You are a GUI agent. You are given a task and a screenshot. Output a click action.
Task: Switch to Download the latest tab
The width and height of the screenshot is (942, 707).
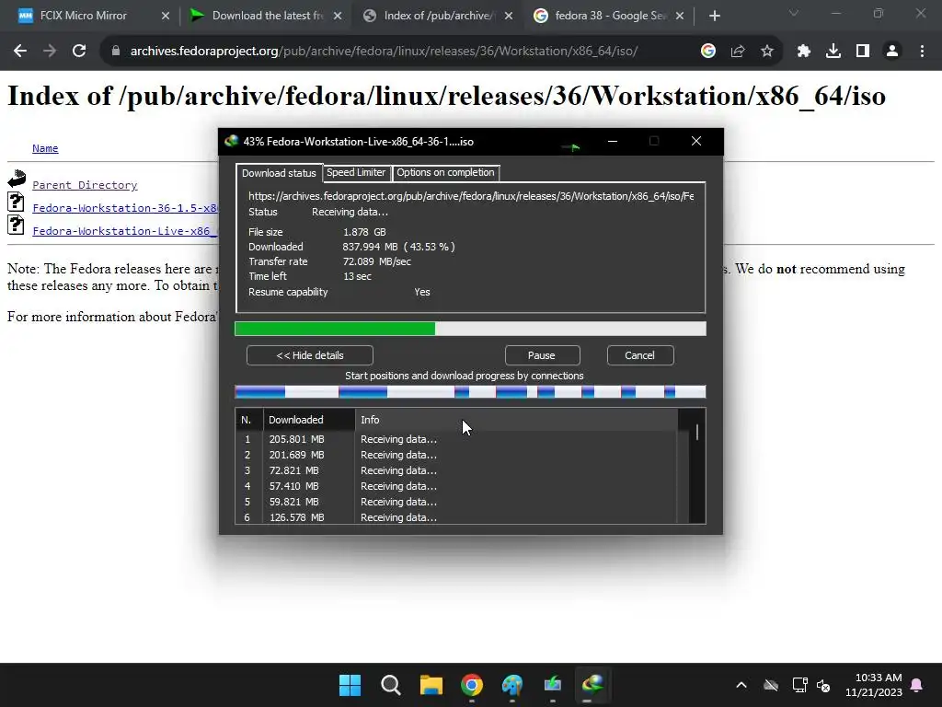point(267,16)
